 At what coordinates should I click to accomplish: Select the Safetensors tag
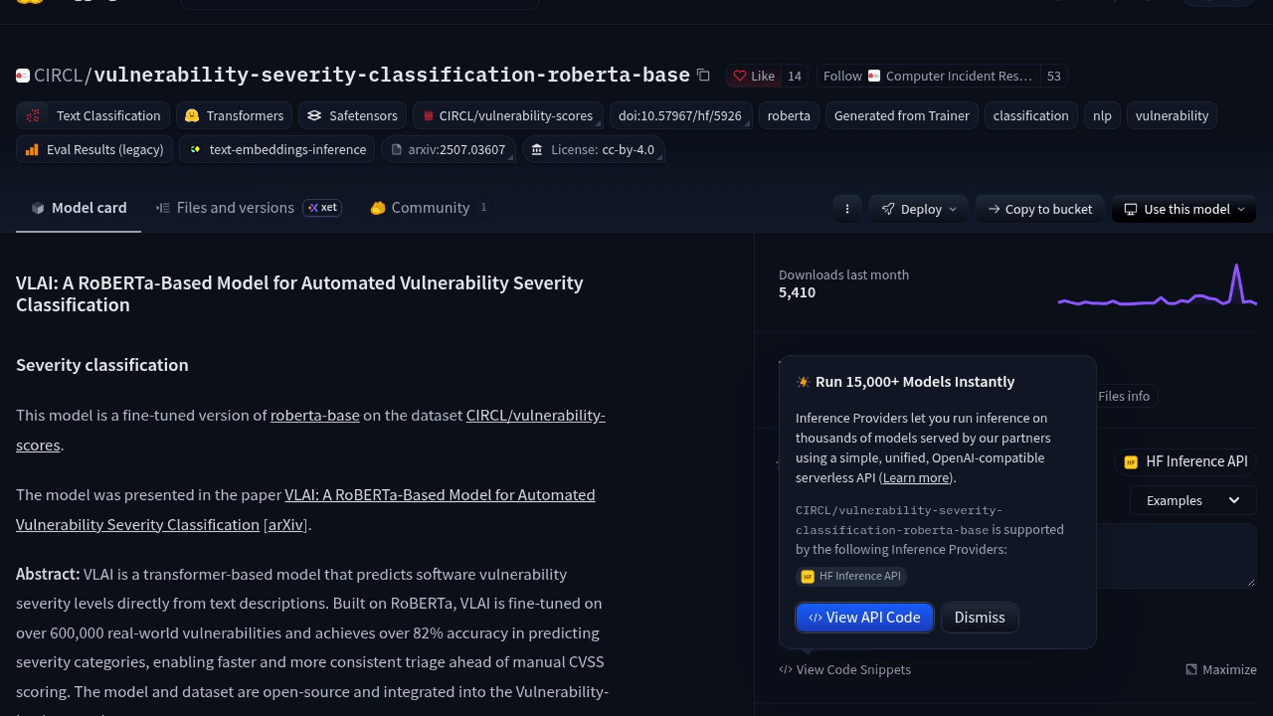(x=352, y=115)
